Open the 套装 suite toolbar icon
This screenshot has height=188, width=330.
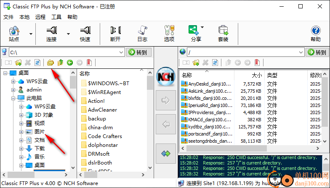pyautogui.click(x=223, y=34)
